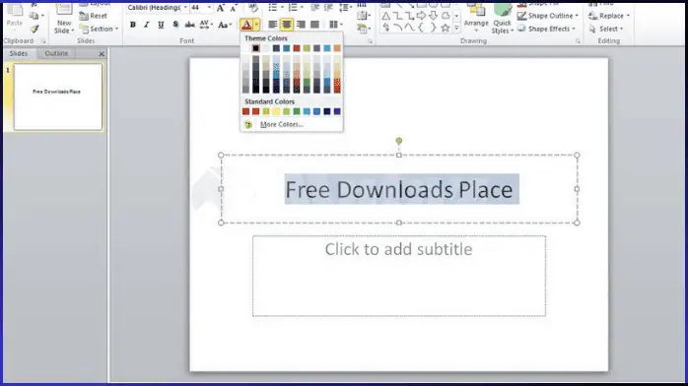Pick red theme color swatch
The width and height of the screenshot is (688, 386).
pyautogui.click(x=297, y=48)
